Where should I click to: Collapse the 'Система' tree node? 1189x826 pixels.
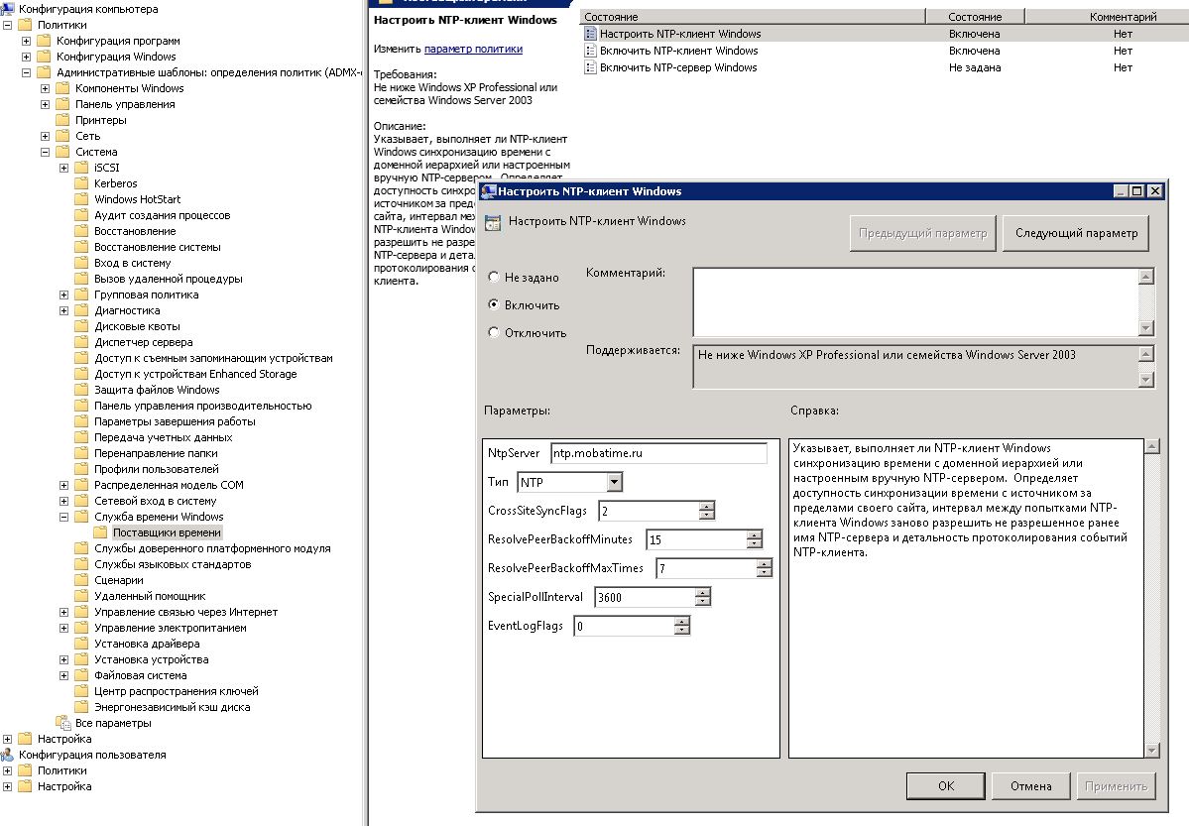(46, 152)
